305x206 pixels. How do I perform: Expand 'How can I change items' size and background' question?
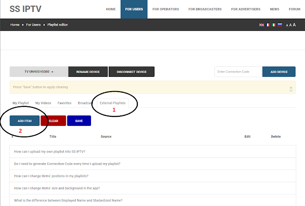pyautogui.click(x=152, y=188)
